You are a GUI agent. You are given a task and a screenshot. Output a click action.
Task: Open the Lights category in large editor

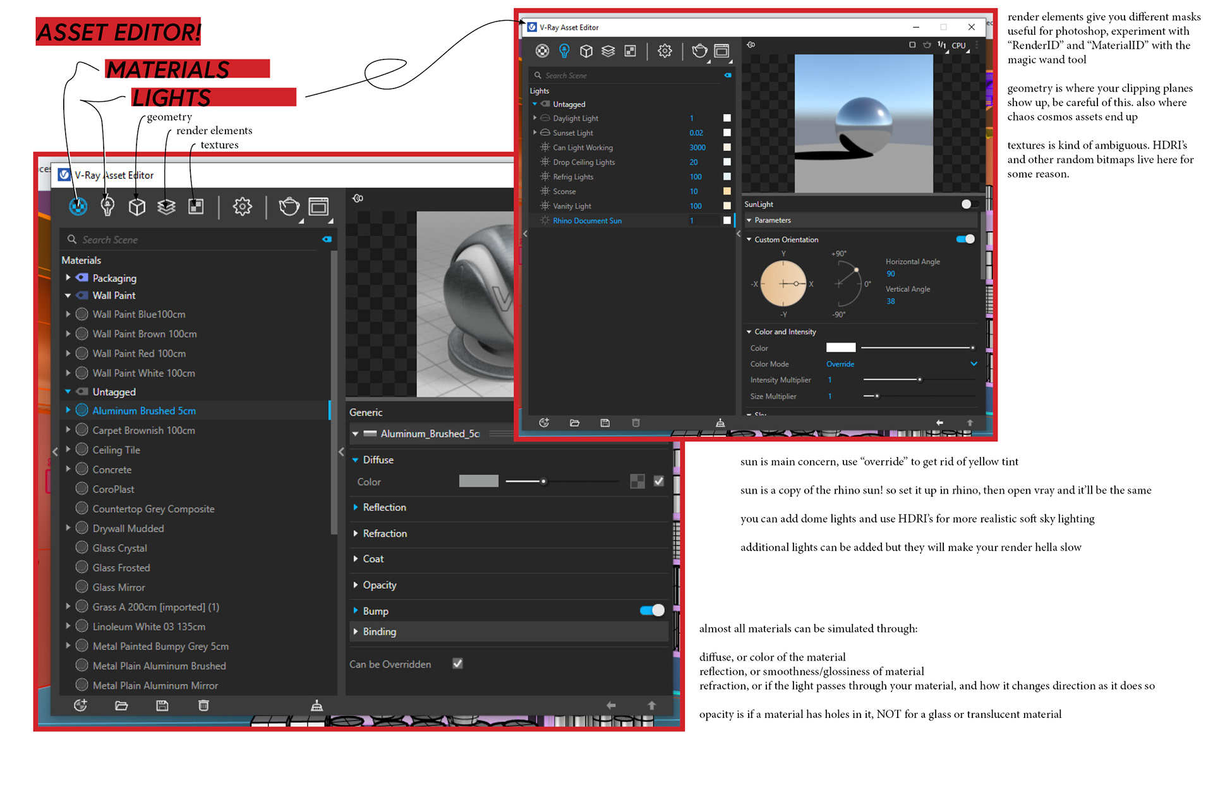[x=107, y=206]
